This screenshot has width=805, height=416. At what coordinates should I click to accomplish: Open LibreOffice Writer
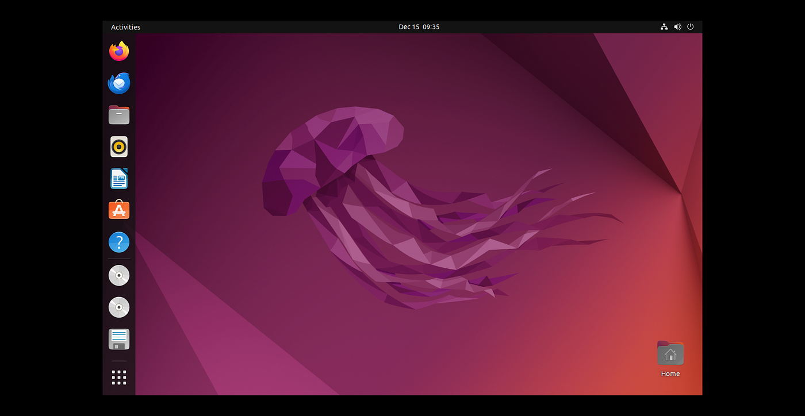[118, 178]
